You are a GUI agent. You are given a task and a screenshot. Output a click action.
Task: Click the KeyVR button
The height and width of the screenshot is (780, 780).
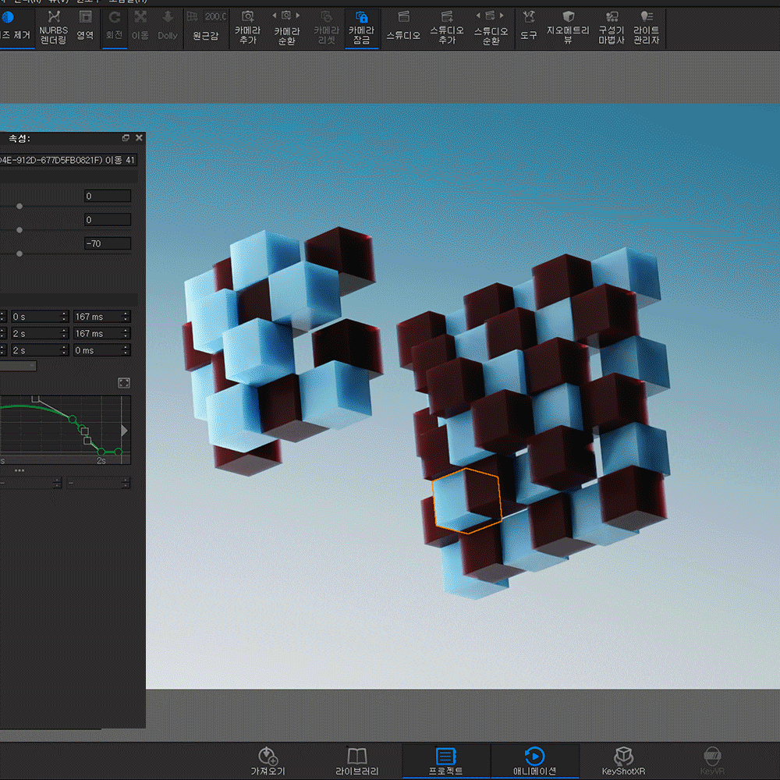click(x=712, y=760)
